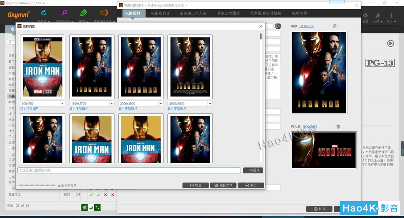The width and height of the screenshot is (404, 218).
Task: Click the 6.8 rating cell
Action: [77, 194]
